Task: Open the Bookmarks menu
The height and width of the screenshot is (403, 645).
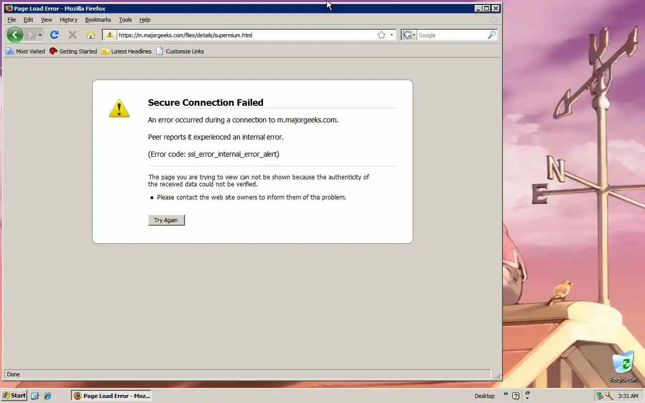Action: click(98, 20)
